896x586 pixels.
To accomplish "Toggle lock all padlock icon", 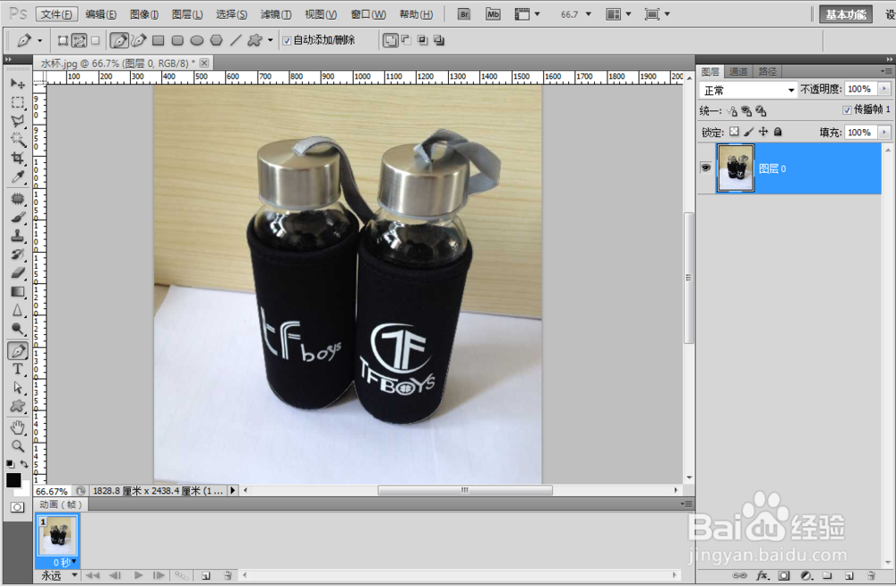I will (778, 132).
